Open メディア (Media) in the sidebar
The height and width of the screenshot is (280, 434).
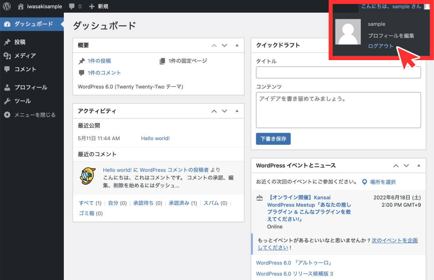point(32,55)
